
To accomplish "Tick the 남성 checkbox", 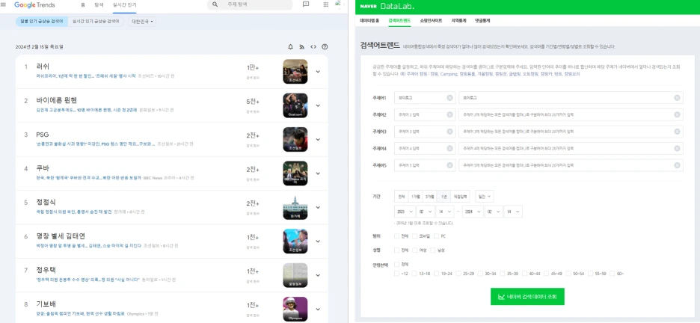I will [x=432, y=250].
